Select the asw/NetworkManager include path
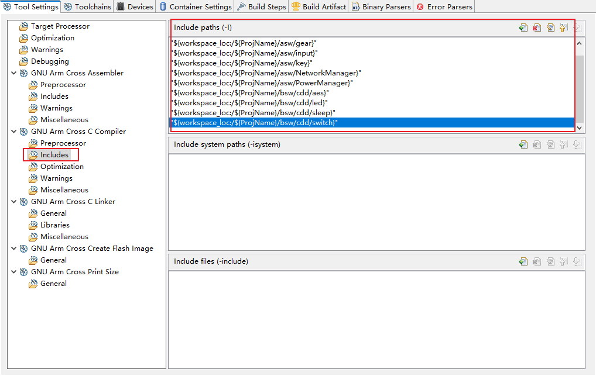This screenshot has height=376, width=596. click(x=372, y=73)
